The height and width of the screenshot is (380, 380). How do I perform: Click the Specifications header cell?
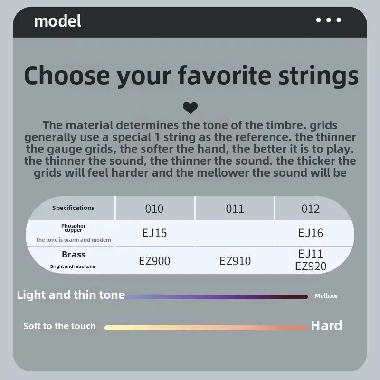[73, 208]
